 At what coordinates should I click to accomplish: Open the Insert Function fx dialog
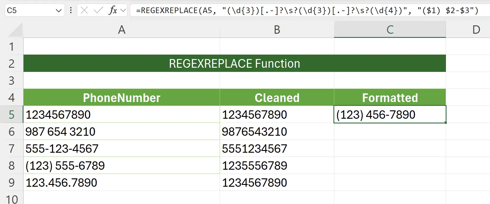113,10
